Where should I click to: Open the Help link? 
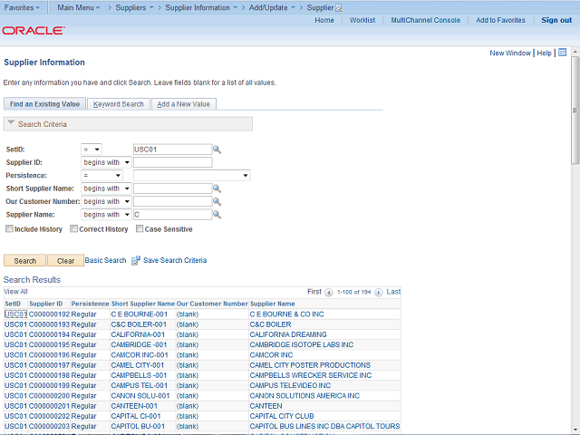pos(544,53)
